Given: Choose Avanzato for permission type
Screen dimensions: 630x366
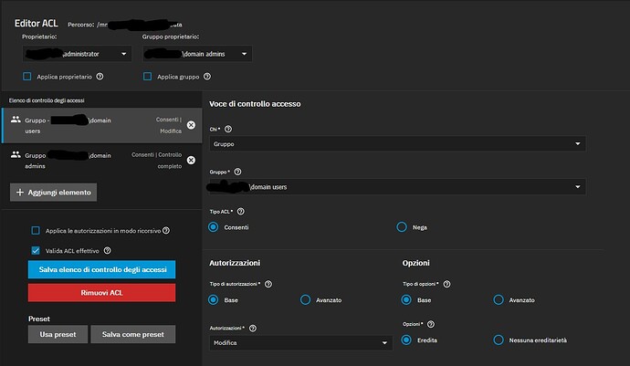Looking at the screenshot, I should click(305, 300).
